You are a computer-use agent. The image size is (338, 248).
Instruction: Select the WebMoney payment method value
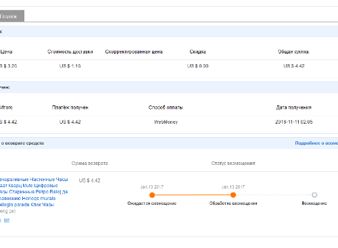[166, 122]
